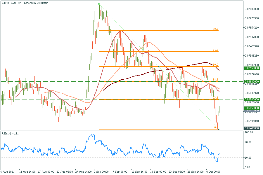This screenshot has width=263, height=175.
Task: Click the RSI(14) 41.11 indicator label
Action: (10, 133)
